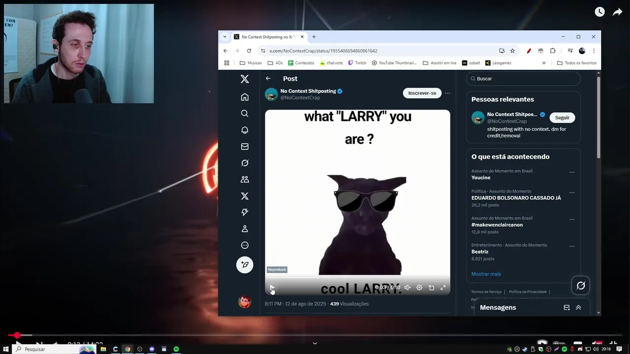The width and height of the screenshot is (630, 354).
Task: Open the @NoContextCrap handle under post author
Action: pyautogui.click(x=300, y=98)
